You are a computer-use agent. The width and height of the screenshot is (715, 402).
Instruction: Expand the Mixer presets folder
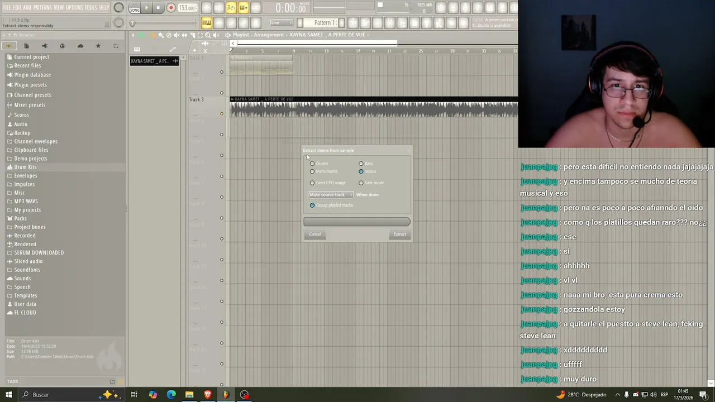pyautogui.click(x=30, y=105)
